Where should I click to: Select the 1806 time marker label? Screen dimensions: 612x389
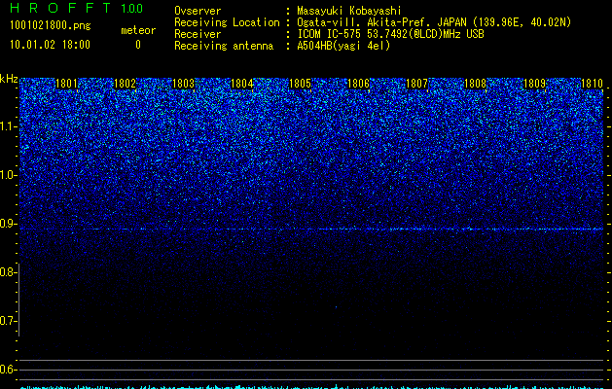(358, 84)
